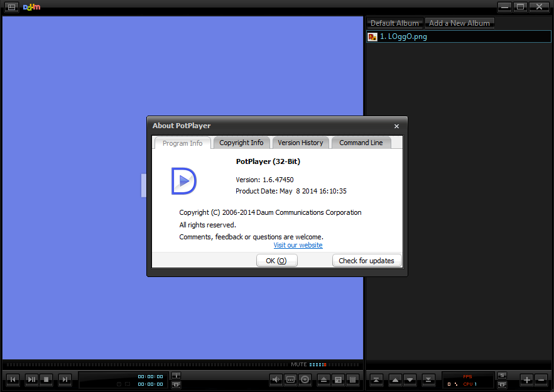The width and height of the screenshot is (554, 392).
Task: Click the small 'S' playlist button
Action: 502,376
